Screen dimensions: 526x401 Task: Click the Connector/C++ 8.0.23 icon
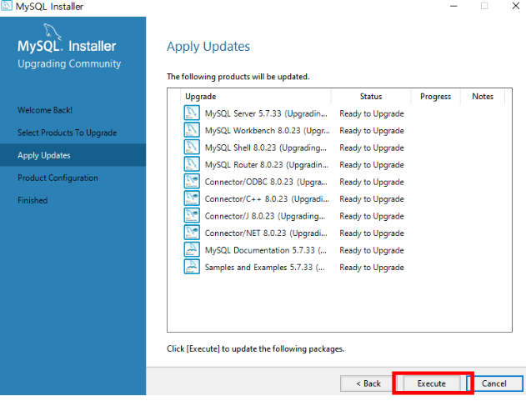[x=192, y=198]
